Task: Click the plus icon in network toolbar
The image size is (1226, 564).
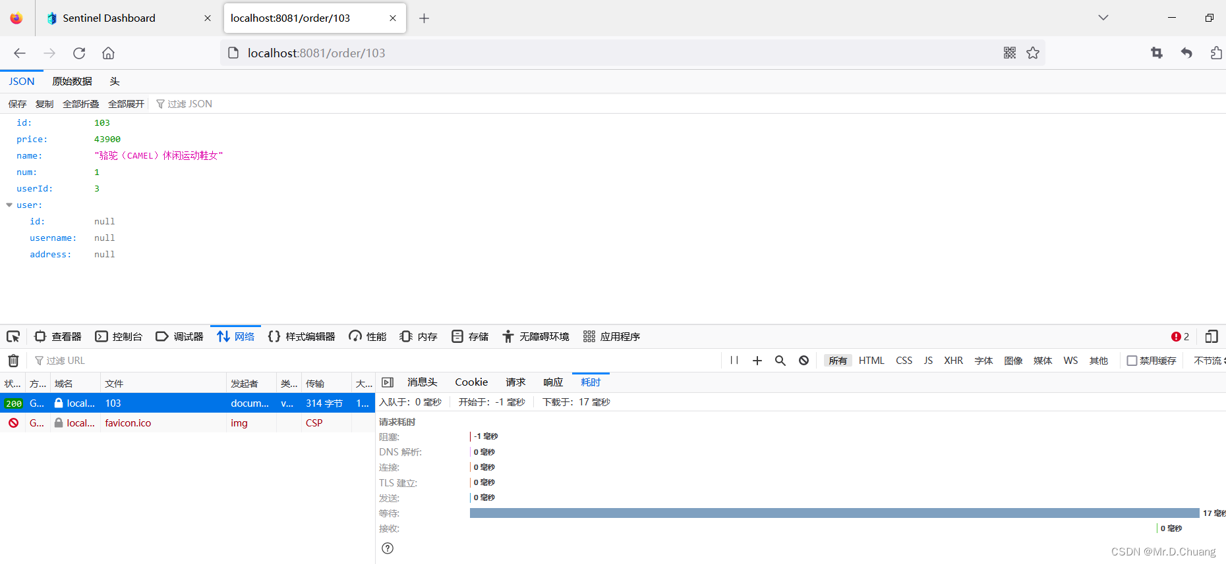Action: [x=757, y=361]
